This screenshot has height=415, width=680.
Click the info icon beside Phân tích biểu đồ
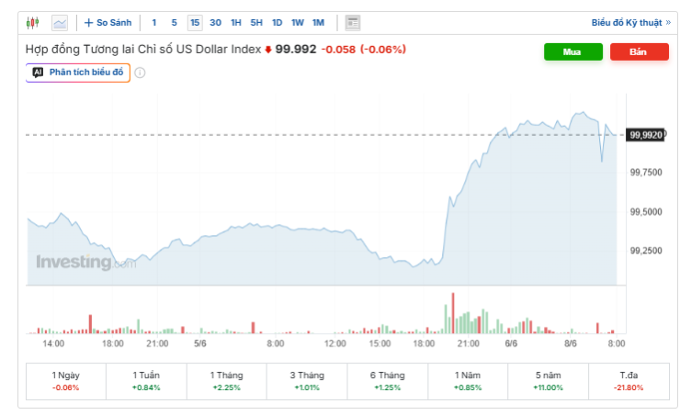tap(140, 73)
